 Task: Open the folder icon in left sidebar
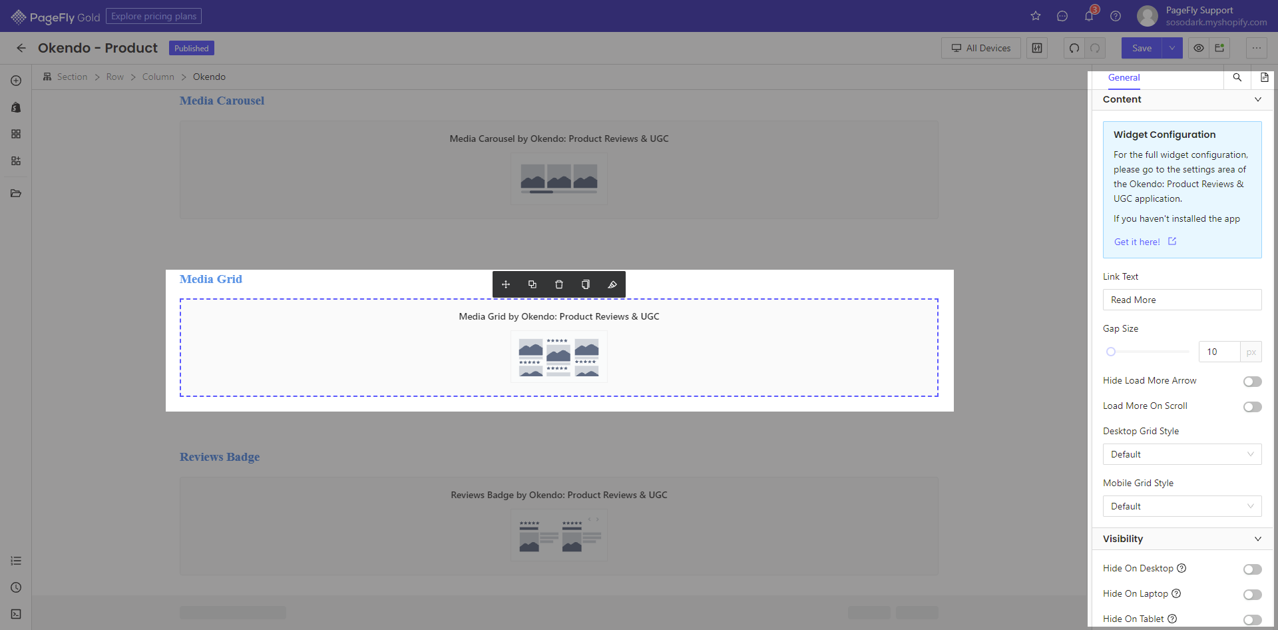tap(16, 193)
